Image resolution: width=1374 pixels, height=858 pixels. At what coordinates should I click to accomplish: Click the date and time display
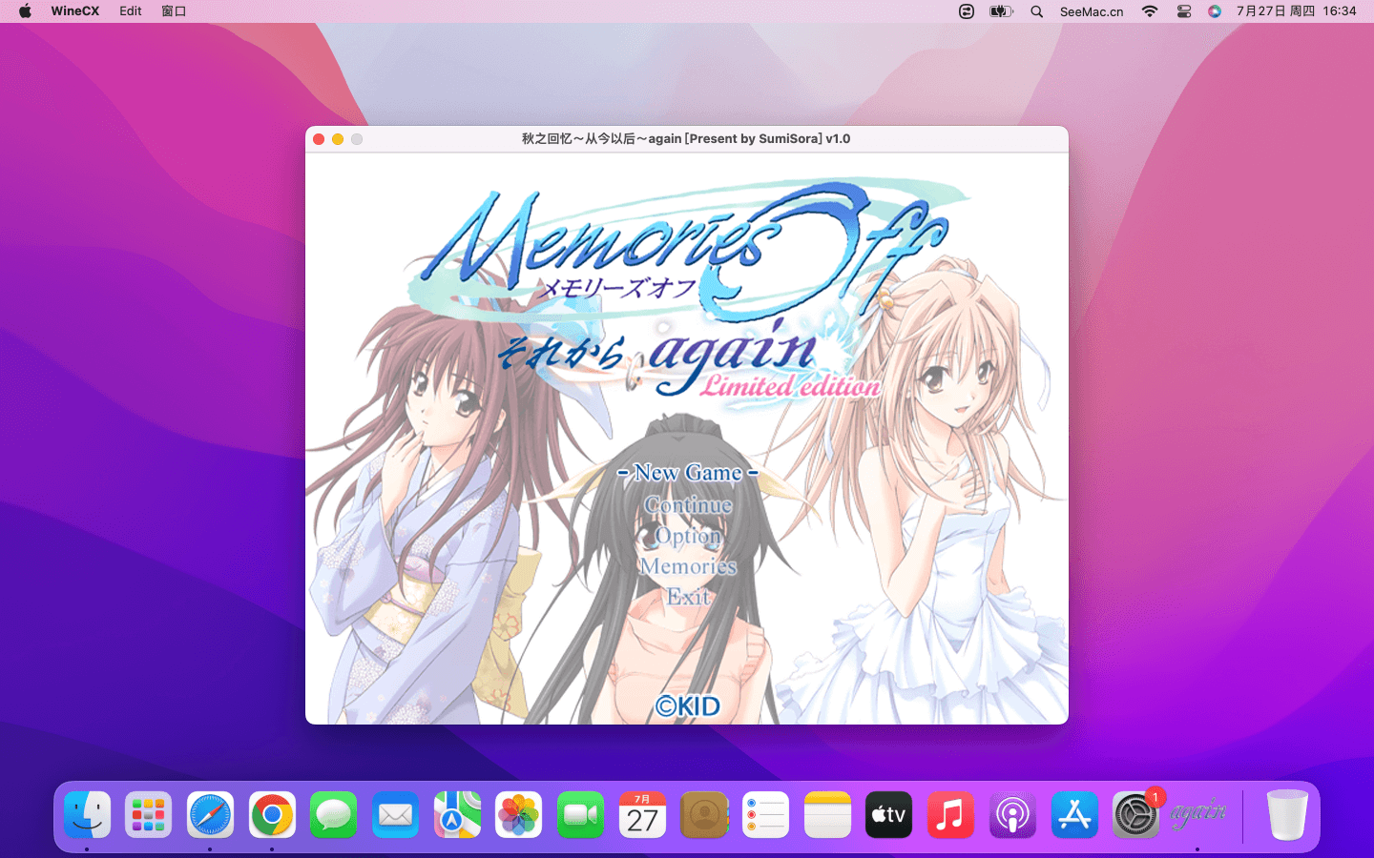(x=1296, y=11)
